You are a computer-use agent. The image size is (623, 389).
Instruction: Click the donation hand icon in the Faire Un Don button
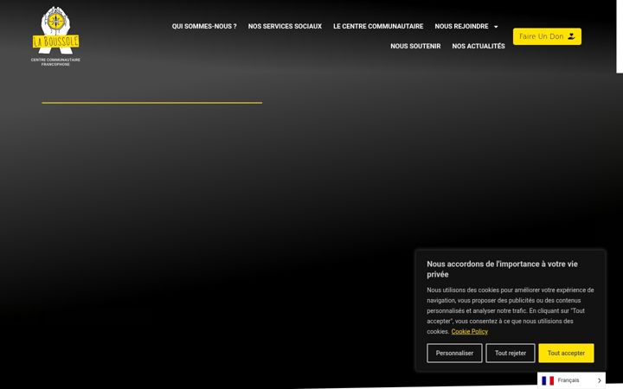tap(571, 36)
